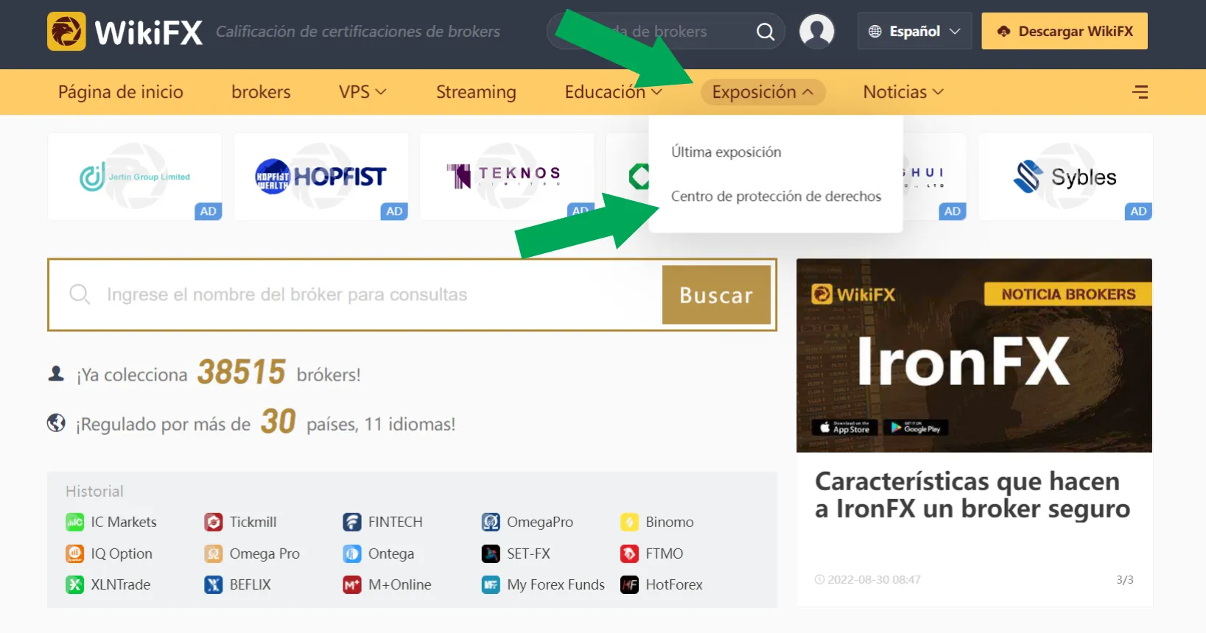The image size is (1206, 633).
Task: Collapse the Exposición dropdown
Action: 762,92
